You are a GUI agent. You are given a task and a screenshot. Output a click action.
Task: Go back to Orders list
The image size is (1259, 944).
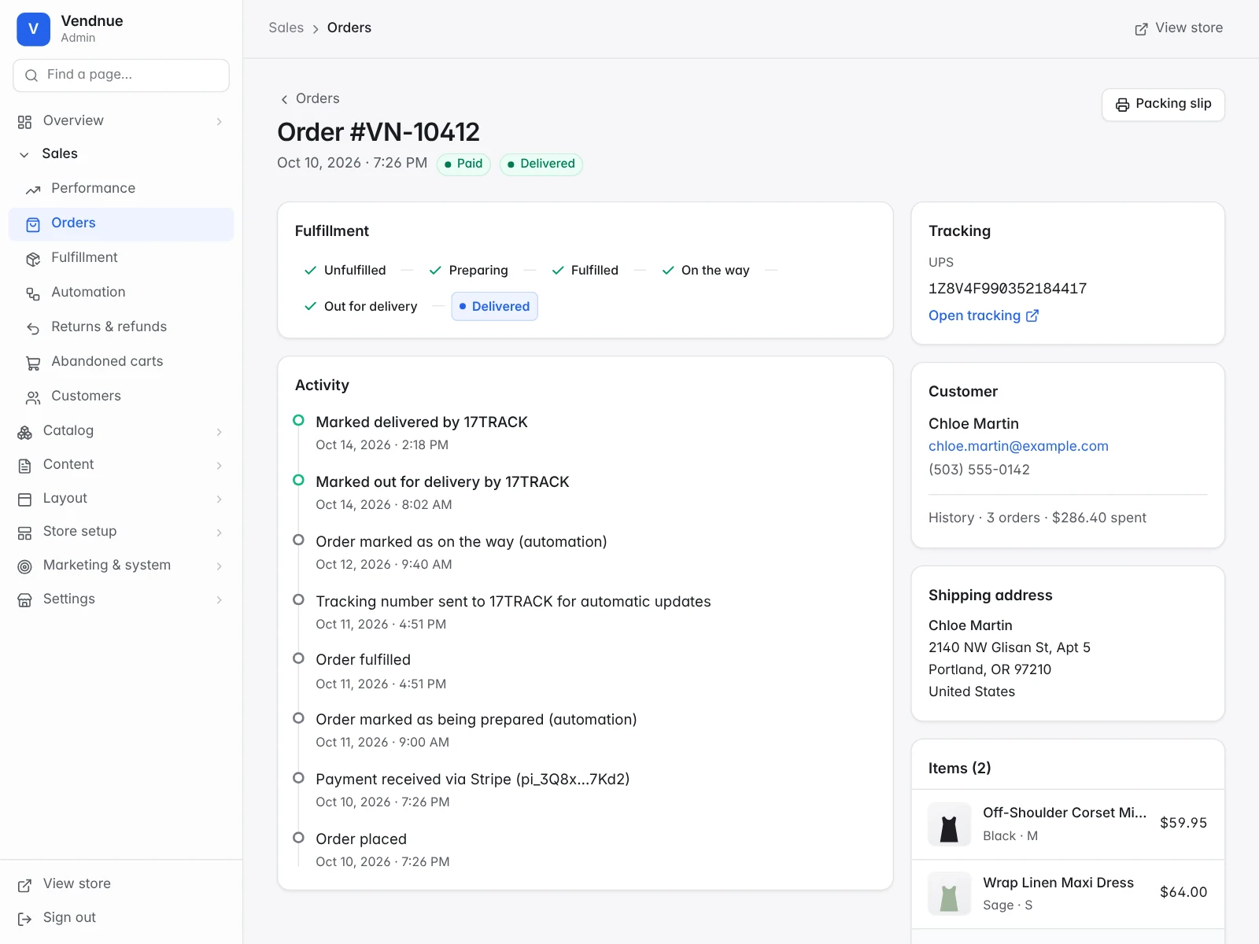(x=310, y=98)
